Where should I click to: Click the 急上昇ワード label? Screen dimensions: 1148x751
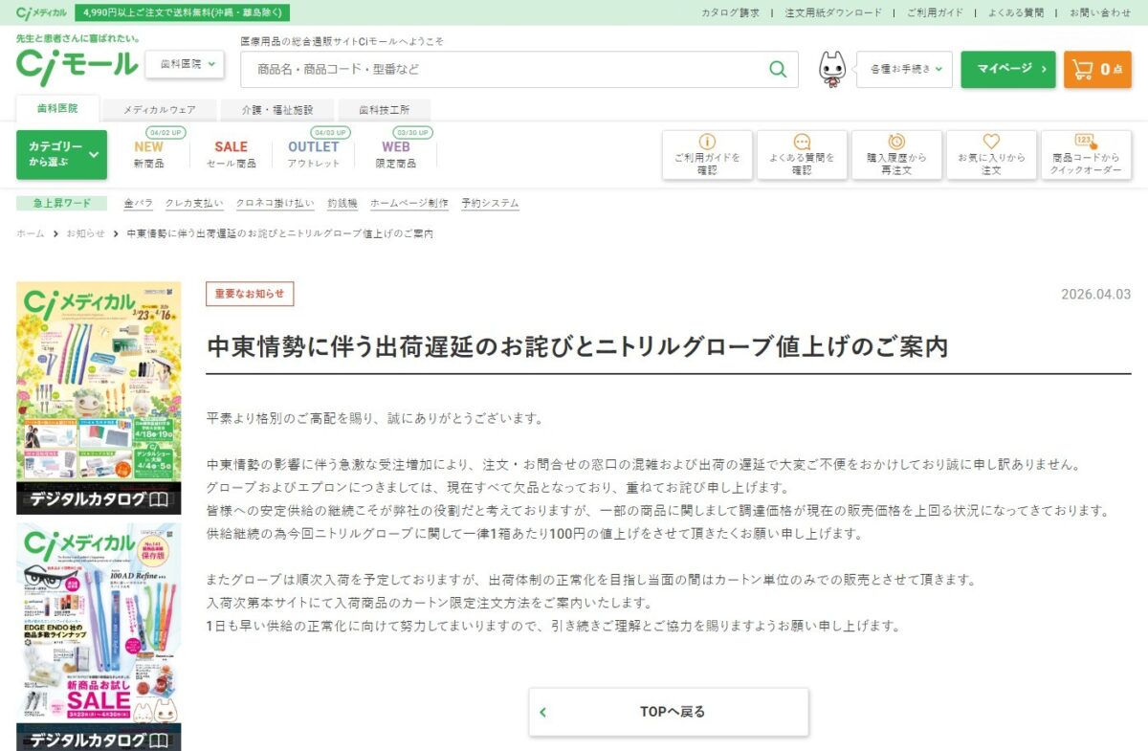62,203
